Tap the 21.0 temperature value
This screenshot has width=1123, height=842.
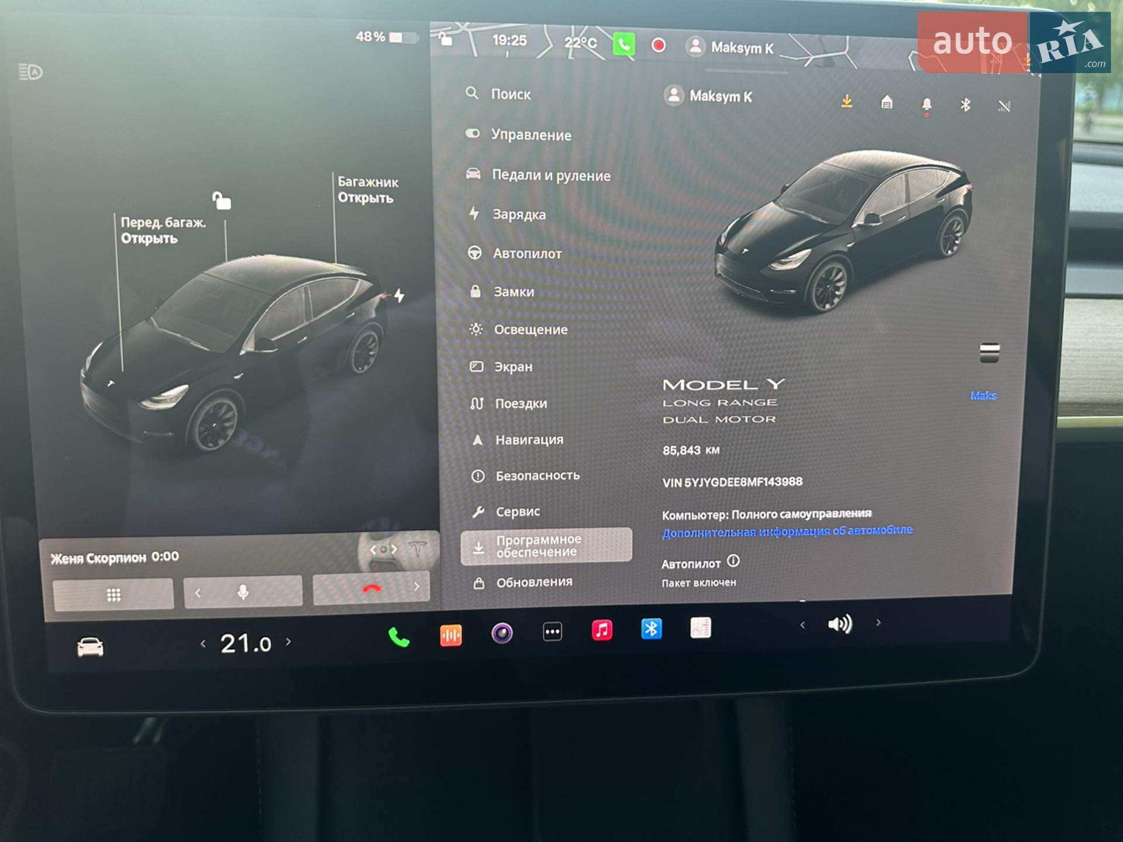[x=246, y=643]
